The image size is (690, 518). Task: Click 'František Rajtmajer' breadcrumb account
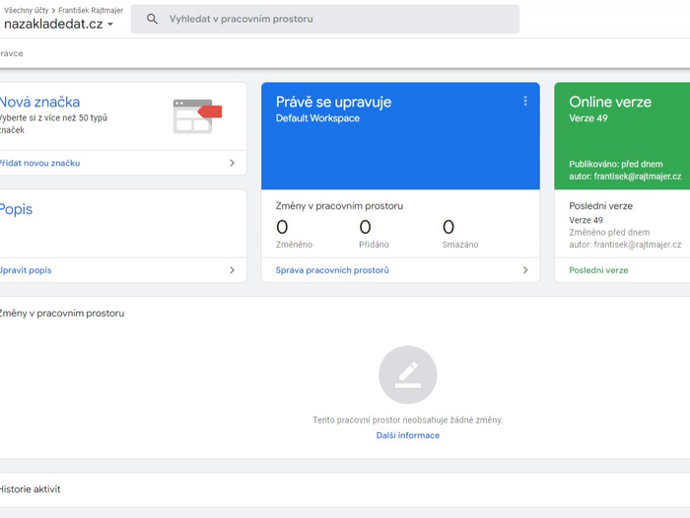[x=91, y=10]
